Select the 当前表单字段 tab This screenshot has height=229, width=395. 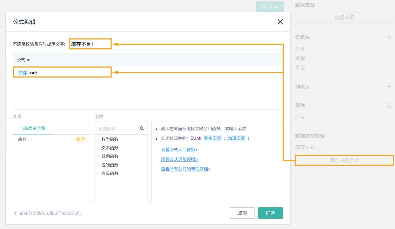coord(32,128)
